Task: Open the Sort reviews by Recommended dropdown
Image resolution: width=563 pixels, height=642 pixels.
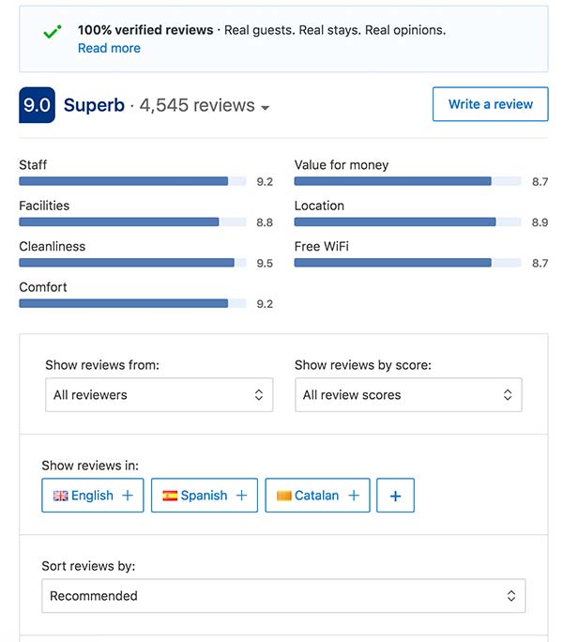Action: click(x=283, y=596)
